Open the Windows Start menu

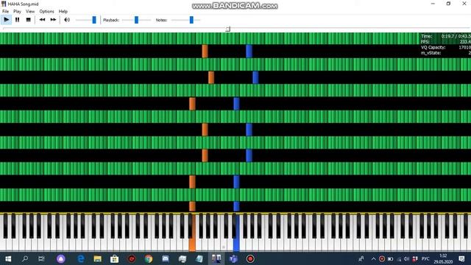(x=8, y=258)
